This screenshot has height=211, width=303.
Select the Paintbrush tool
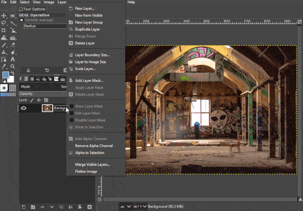(4, 45)
